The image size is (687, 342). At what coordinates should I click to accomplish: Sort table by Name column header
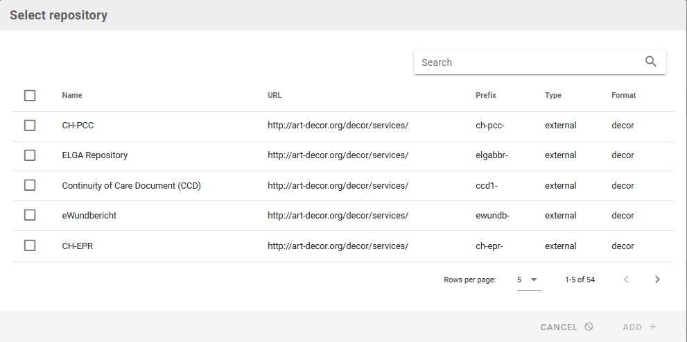click(x=72, y=96)
